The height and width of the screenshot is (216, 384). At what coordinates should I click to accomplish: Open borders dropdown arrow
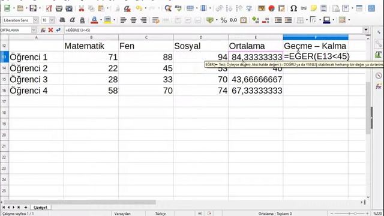point(307,20)
